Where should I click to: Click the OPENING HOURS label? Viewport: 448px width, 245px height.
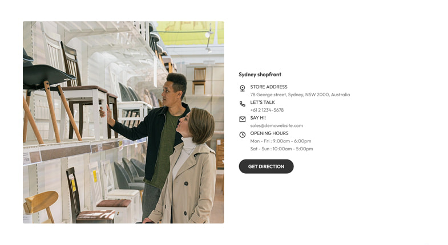[x=269, y=133]
